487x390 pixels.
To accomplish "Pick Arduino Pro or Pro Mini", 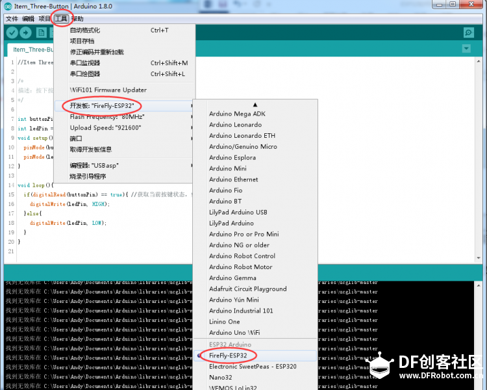I will pos(255,234).
